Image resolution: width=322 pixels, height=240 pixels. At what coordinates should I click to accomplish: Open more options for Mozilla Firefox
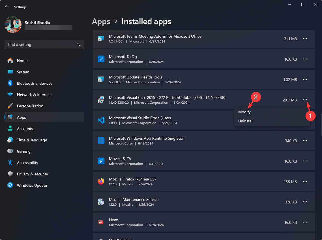coord(305,181)
